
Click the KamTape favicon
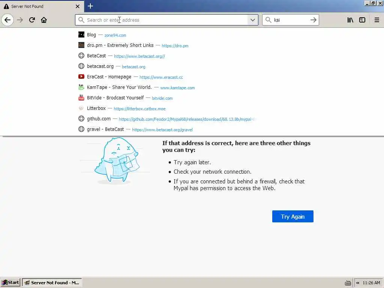[81, 87]
